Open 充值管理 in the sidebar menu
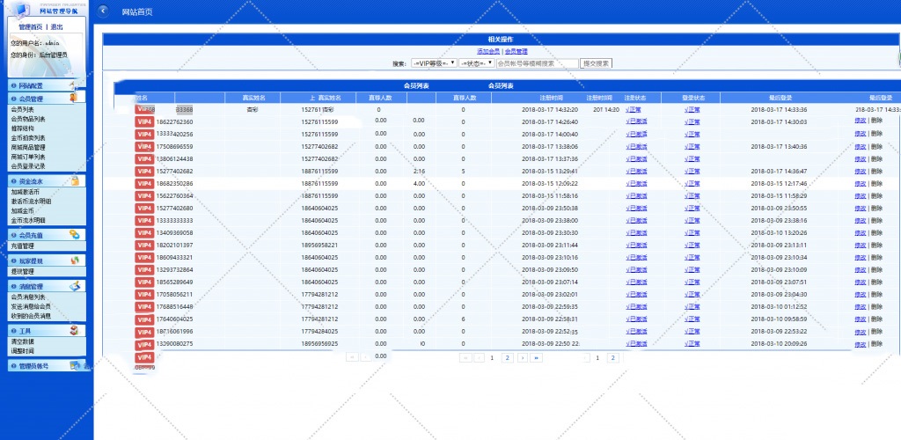This screenshot has width=901, height=440. [22, 246]
